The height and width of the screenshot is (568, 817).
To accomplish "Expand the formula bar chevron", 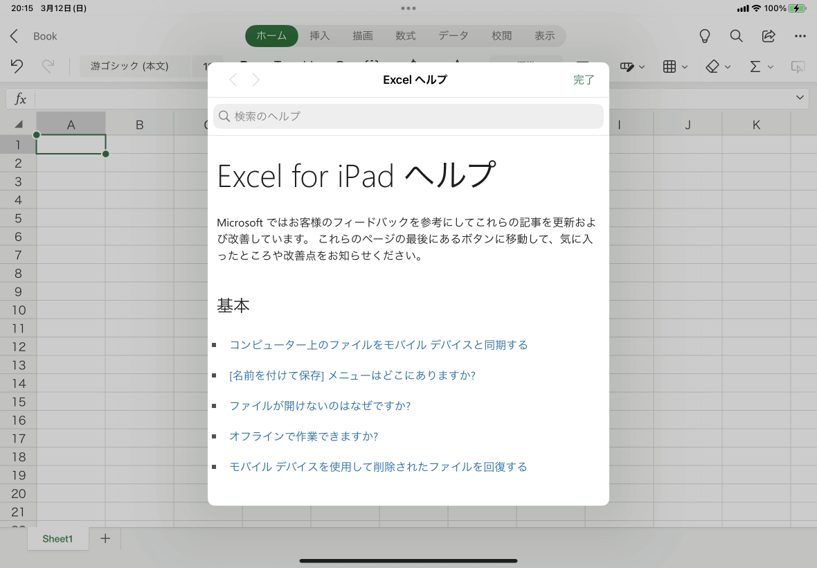I will pos(800,98).
